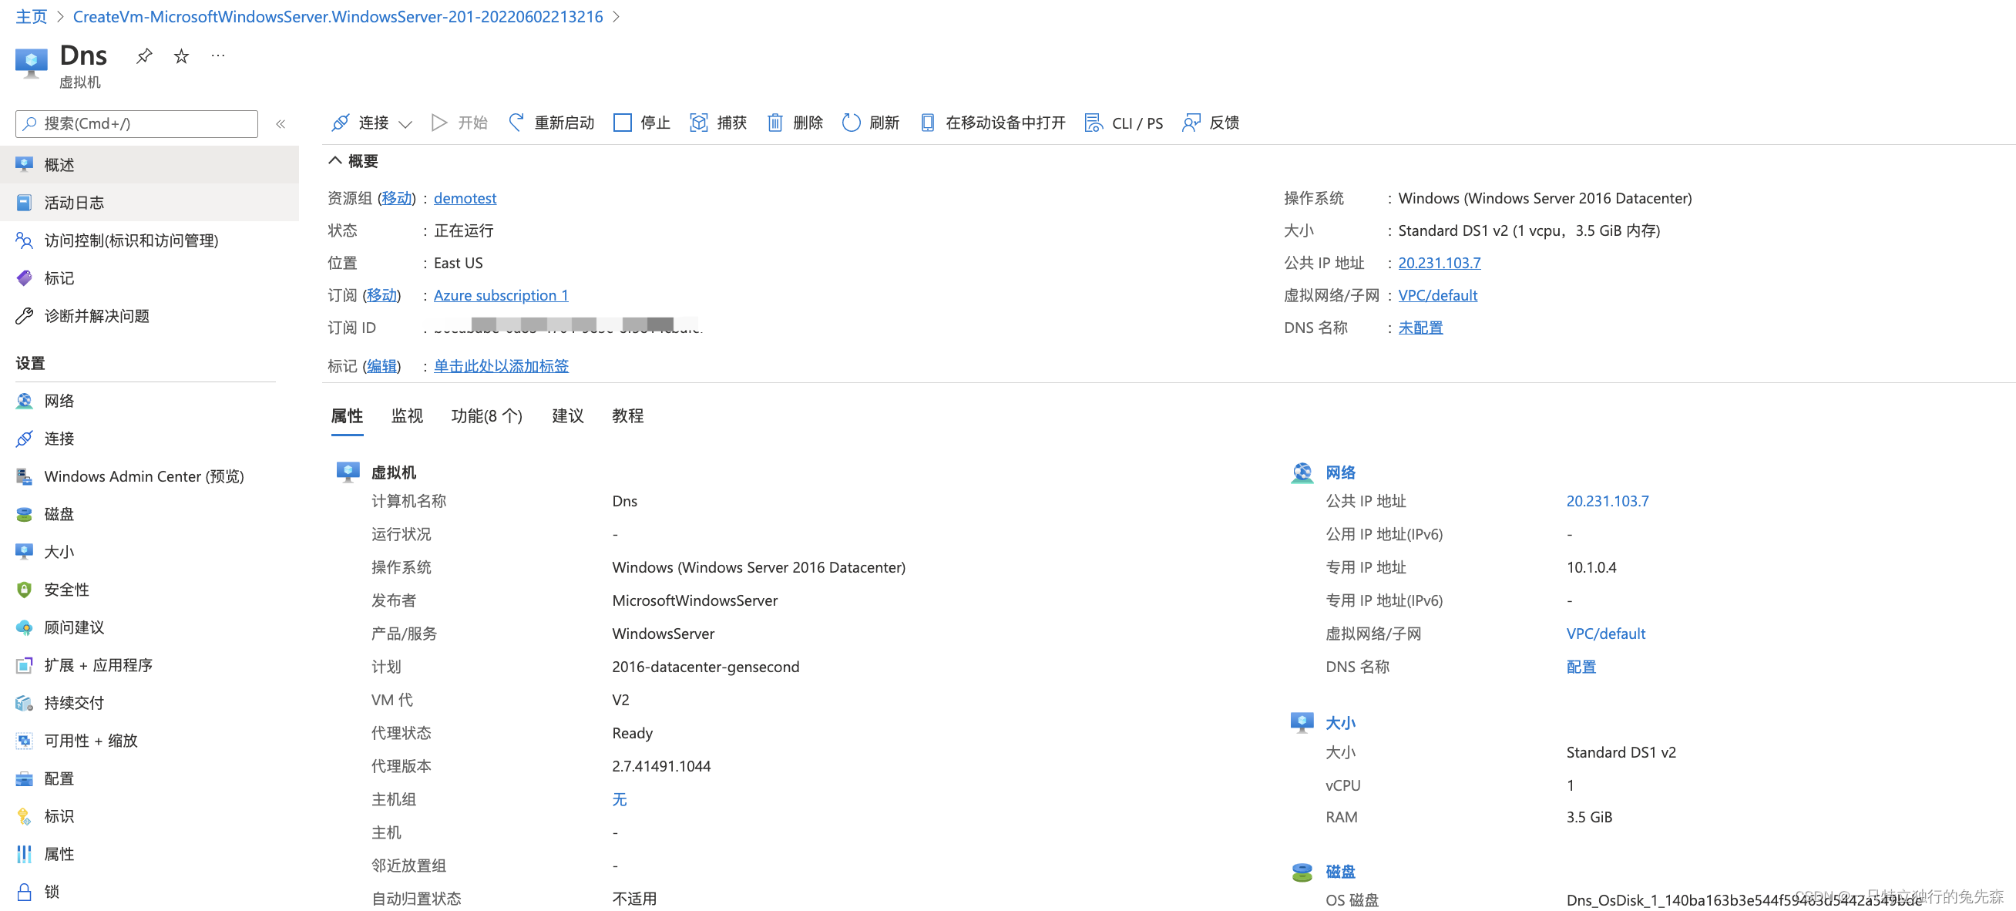Image resolution: width=2016 pixels, height=911 pixels.
Task: Open 20.231.103.7 in 网络 properties
Action: point(1608,501)
